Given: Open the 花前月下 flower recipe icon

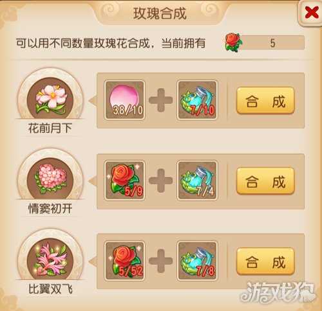Looking at the screenshot, I should [50, 97].
